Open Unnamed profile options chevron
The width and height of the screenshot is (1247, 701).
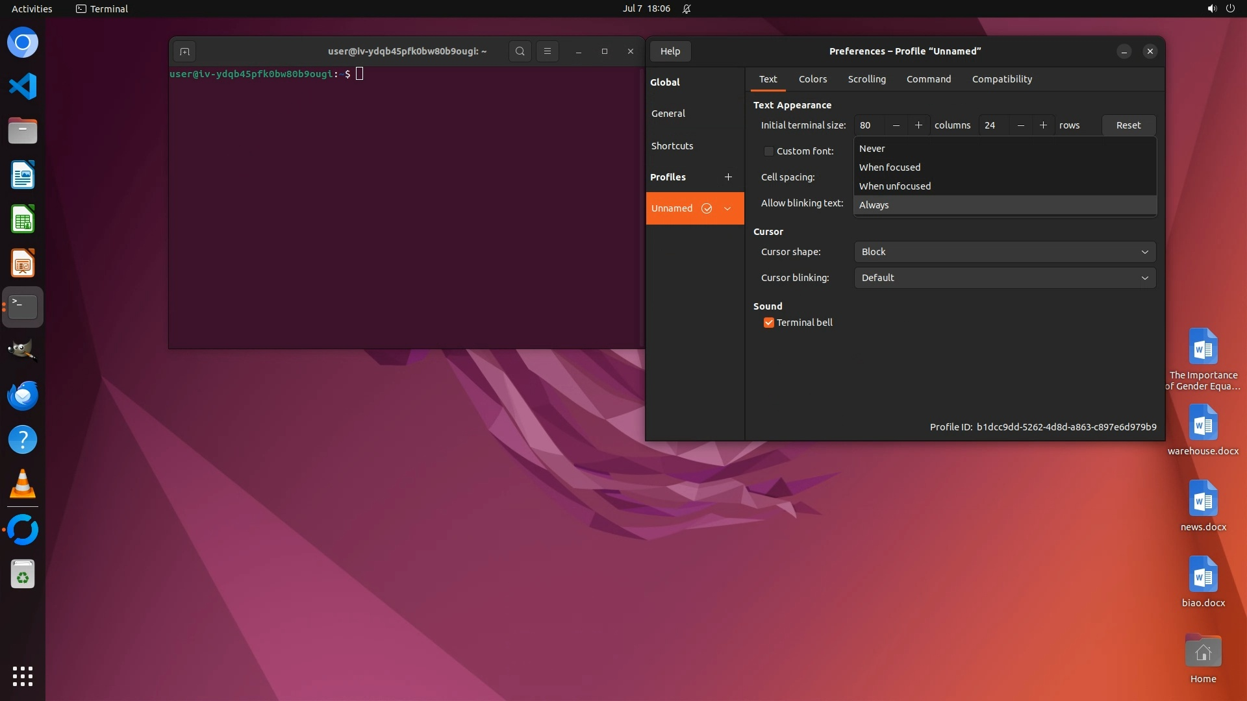pyautogui.click(x=727, y=208)
